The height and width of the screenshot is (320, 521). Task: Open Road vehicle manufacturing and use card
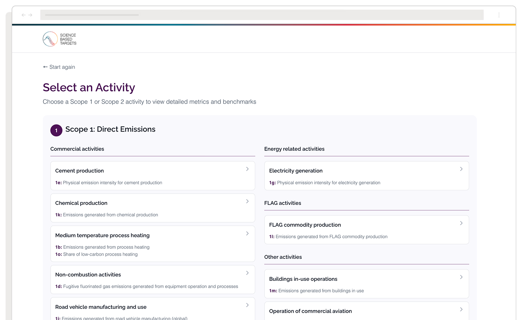pos(153,309)
